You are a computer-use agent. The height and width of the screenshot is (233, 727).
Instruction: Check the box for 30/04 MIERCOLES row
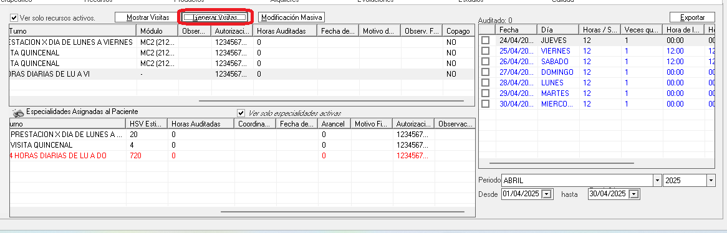486,104
